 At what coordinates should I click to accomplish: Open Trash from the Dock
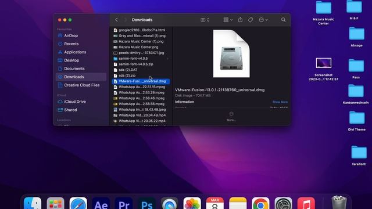click(x=339, y=203)
